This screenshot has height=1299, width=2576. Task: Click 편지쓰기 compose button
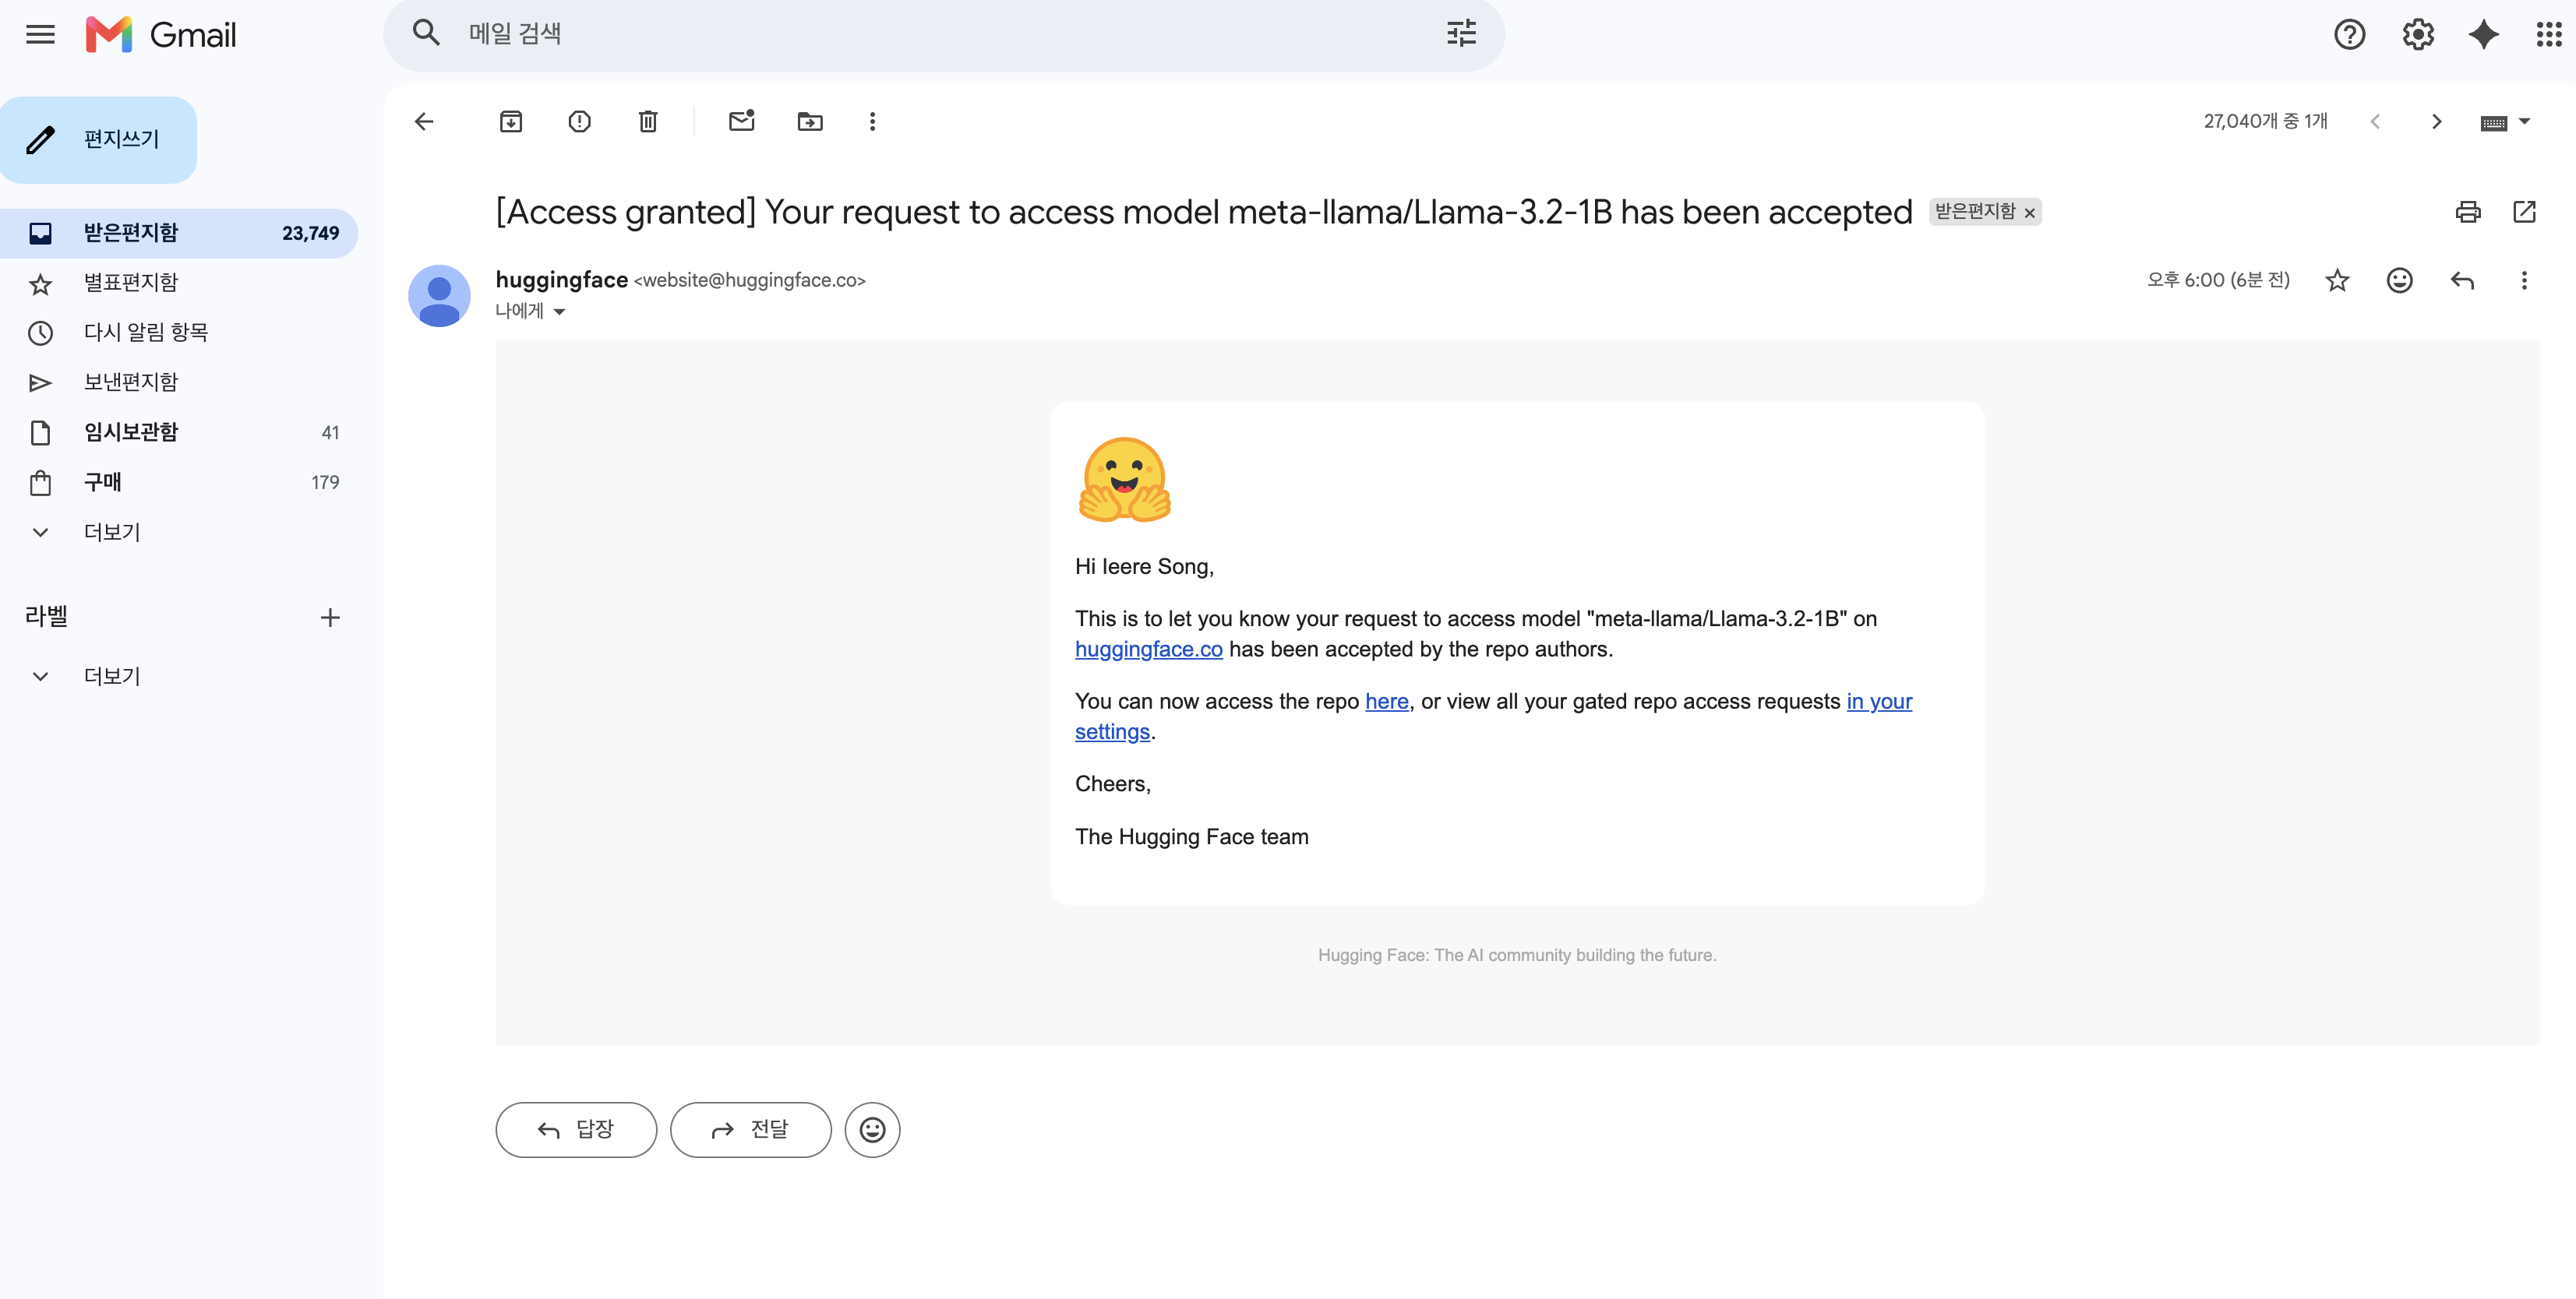98,140
